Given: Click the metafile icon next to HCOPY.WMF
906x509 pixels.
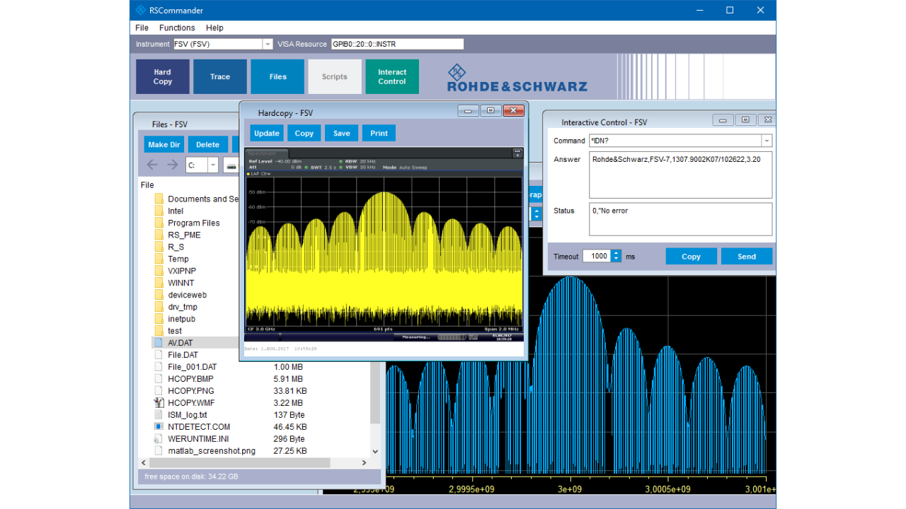Looking at the screenshot, I should (159, 403).
